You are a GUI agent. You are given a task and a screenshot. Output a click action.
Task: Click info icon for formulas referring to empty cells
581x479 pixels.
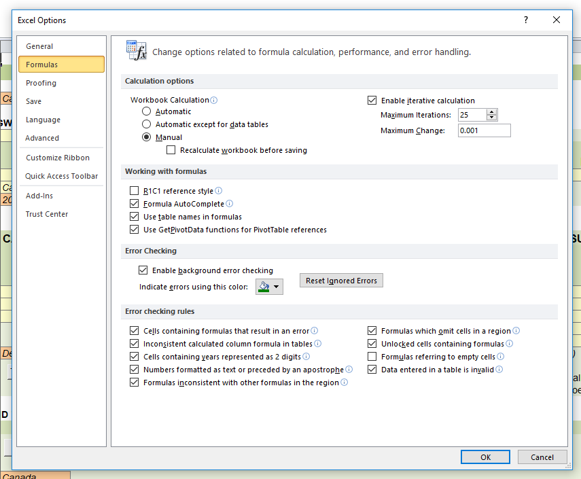tap(501, 357)
